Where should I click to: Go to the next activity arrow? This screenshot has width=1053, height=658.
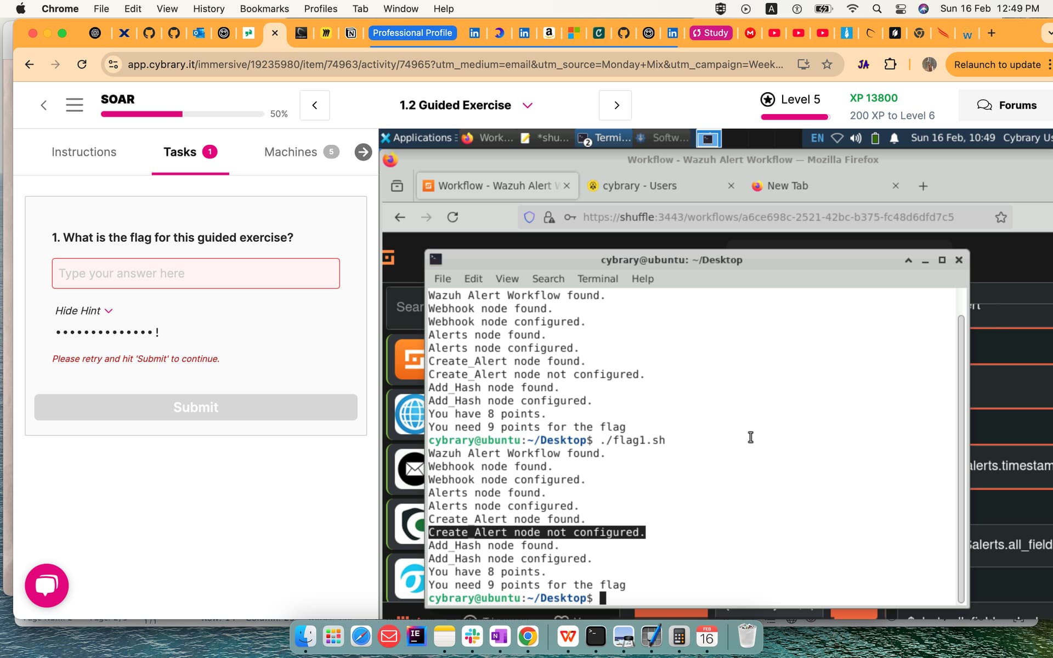point(616,105)
